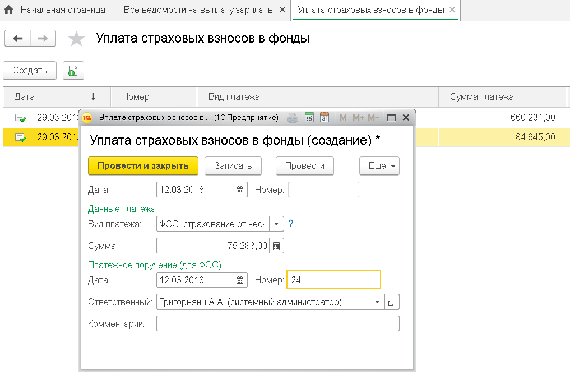The width and height of the screenshot is (570, 392).
Task: Open calendar picker for document date
Action: (x=240, y=190)
